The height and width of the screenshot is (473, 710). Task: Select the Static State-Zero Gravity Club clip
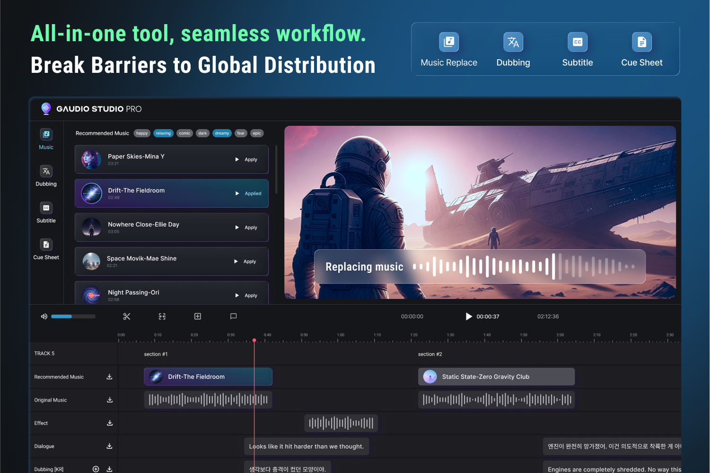click(496, 377)
